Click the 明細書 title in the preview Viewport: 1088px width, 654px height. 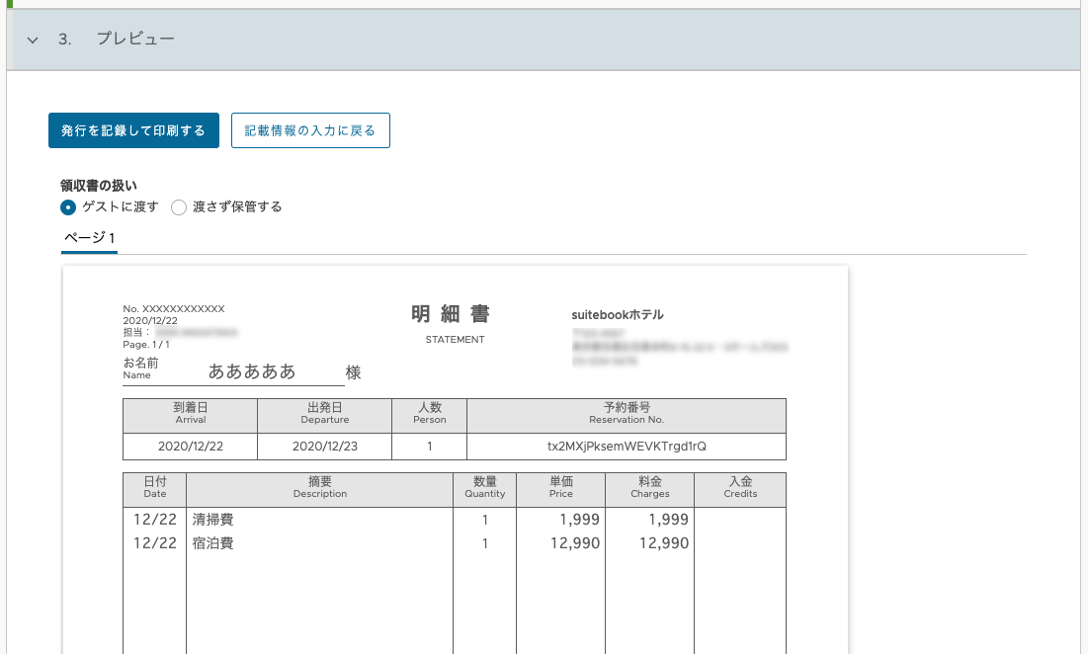pyautogui.click(x=451, y=313)
